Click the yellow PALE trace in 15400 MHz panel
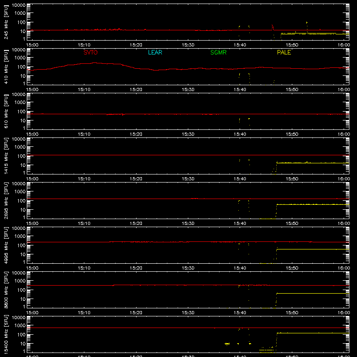This screenshot has height=357, width=357. click(313, 333)
